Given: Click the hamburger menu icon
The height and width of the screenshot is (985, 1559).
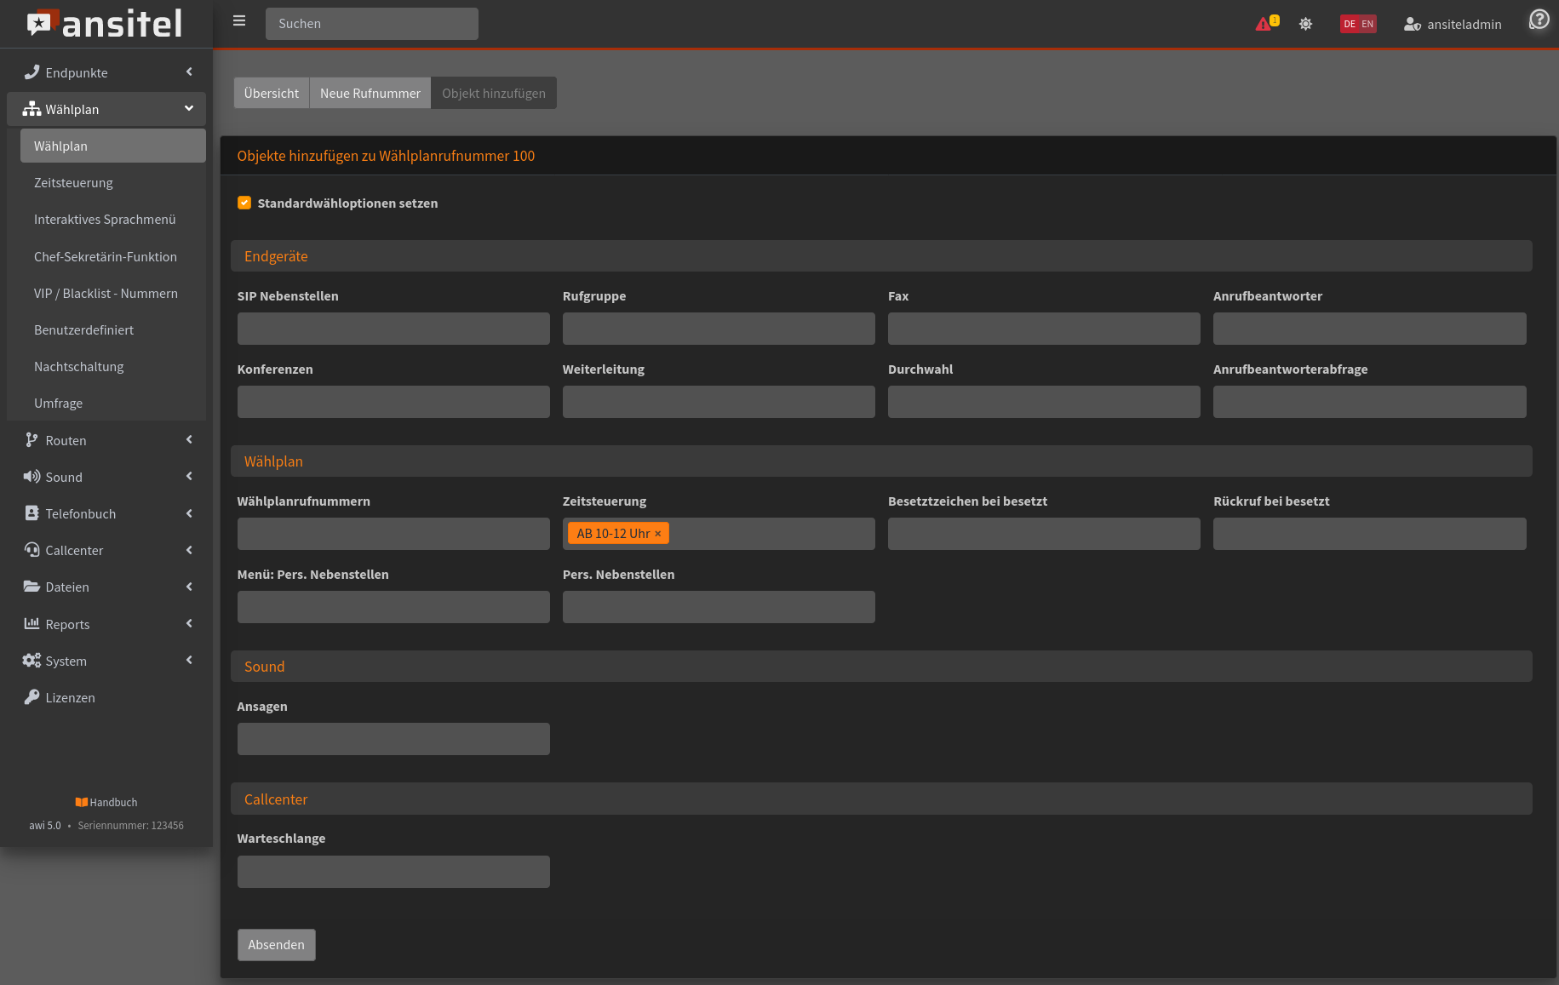Looking at the screenshot, I should [239, 21].
